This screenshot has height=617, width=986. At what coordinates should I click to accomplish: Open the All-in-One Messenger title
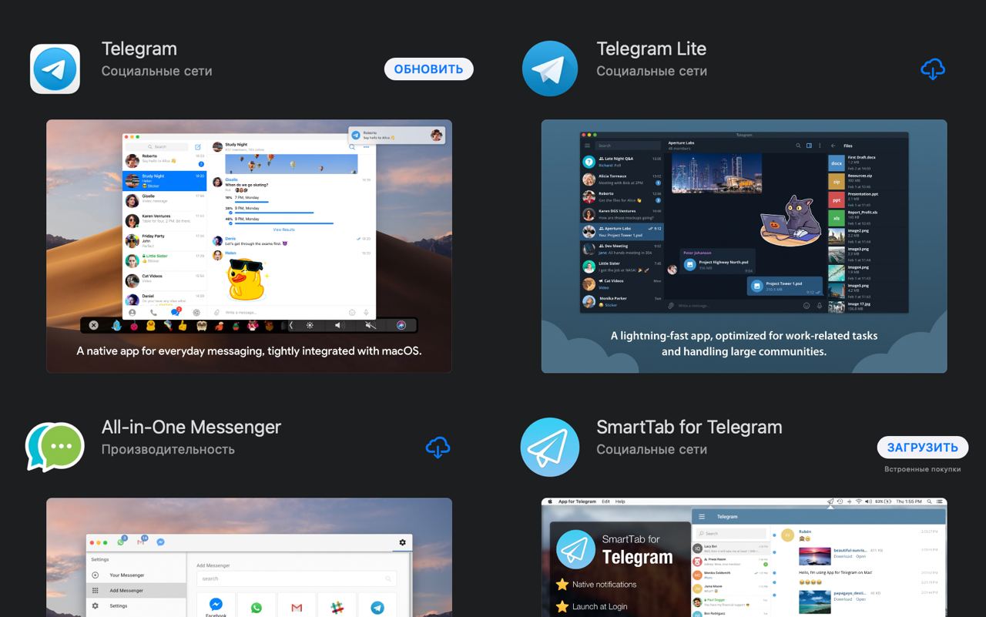pyautogui.click(x=191, y=427)
